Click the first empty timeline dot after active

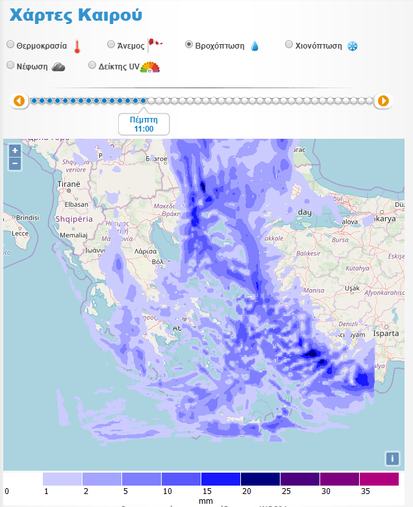pos(151,100)
